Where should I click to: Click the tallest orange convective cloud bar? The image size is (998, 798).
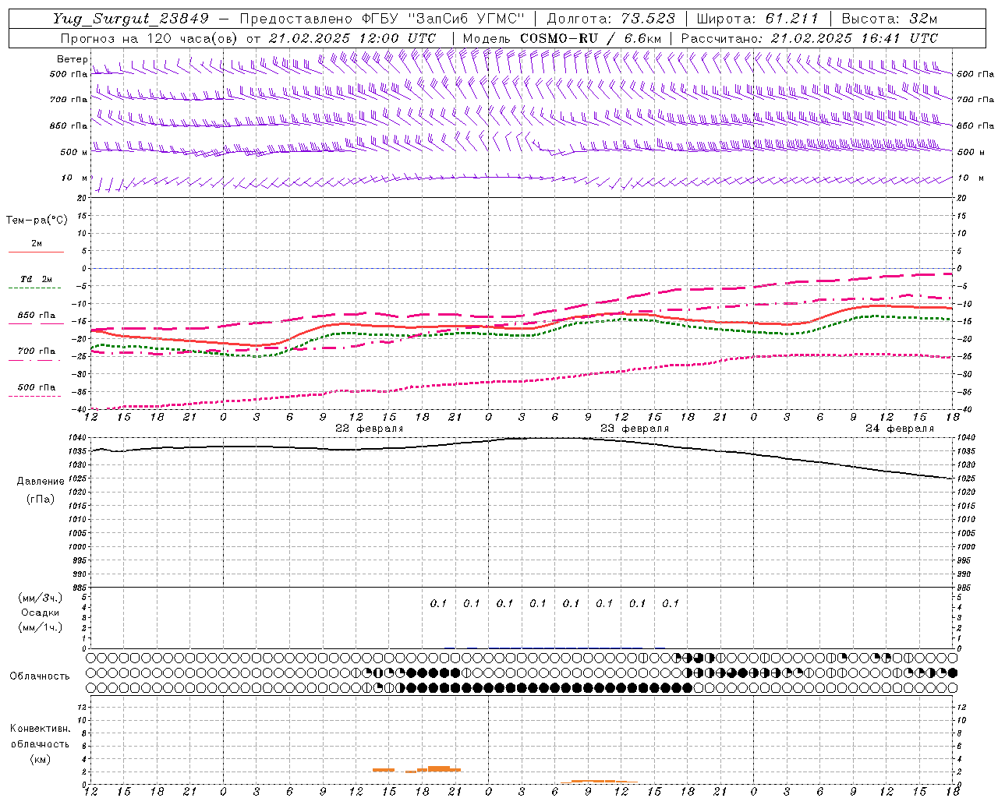point(440,768)
